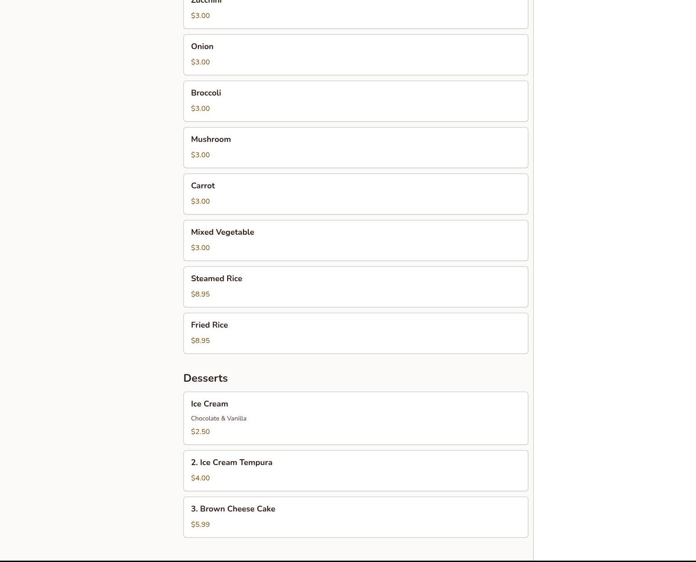Viewport: 696px width, 562px height.
Task: Click the Steamed Rice $8.95 price
Action: 200,294
